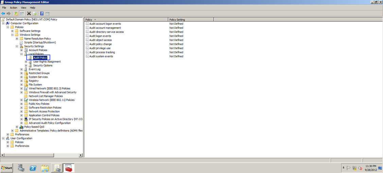Viewport: 383px width, 173px height.
Task: Click the gray Forward arrow in toolbar
Action: pyautogui.click(x=8, y=14)
